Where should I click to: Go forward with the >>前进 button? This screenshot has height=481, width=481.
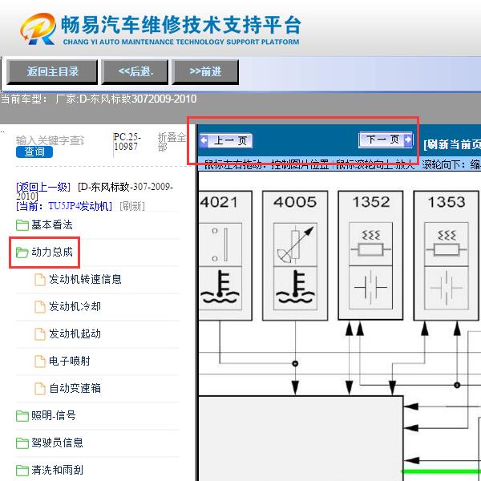[x=205, y=72]
